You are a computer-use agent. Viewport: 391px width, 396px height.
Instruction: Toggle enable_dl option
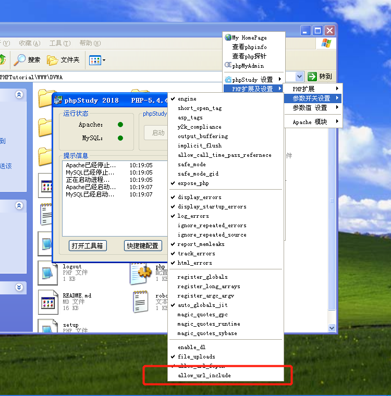(x=226, y=347)
